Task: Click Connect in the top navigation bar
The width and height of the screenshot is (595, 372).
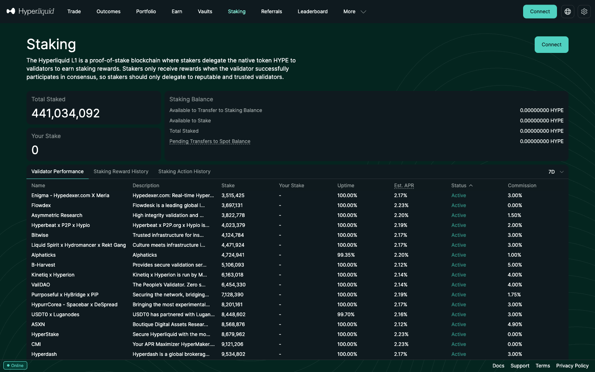Action: (540, 12)
